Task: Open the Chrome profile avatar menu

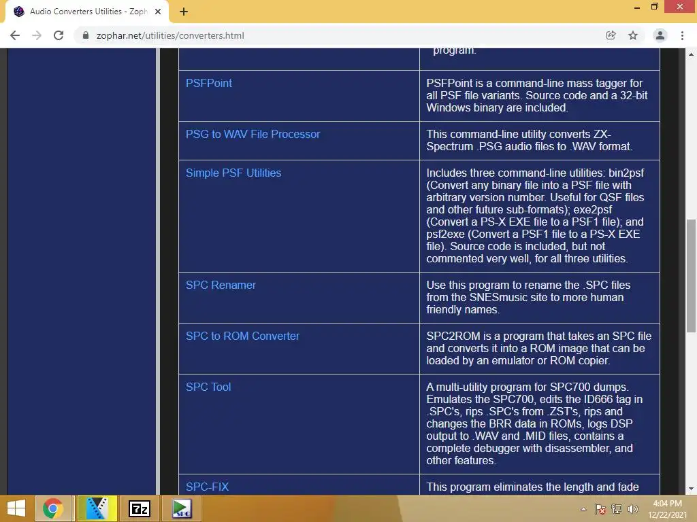Action: (x=660, y=35)
